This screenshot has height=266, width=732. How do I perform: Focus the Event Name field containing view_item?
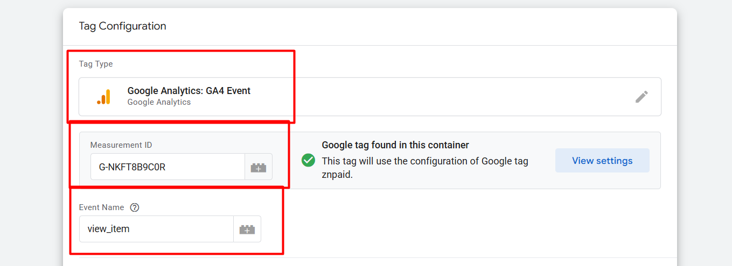(156, 229)
